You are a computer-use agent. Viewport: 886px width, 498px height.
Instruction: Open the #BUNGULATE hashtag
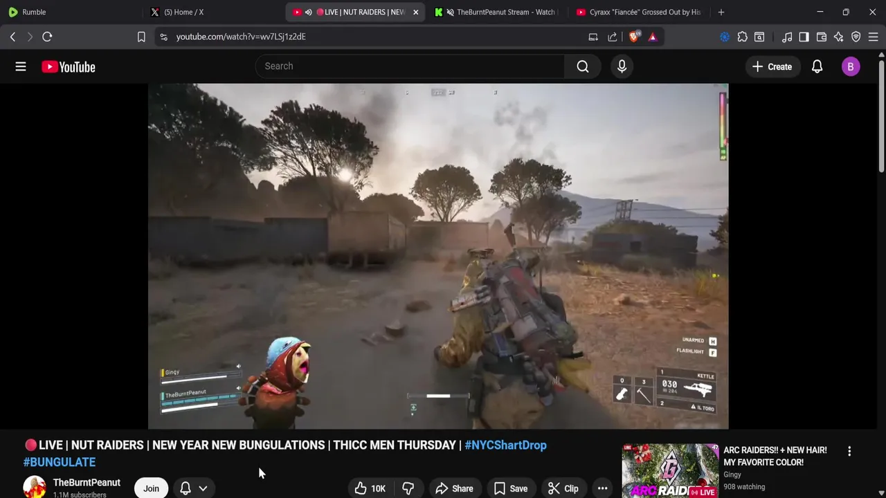coord(60,462)
